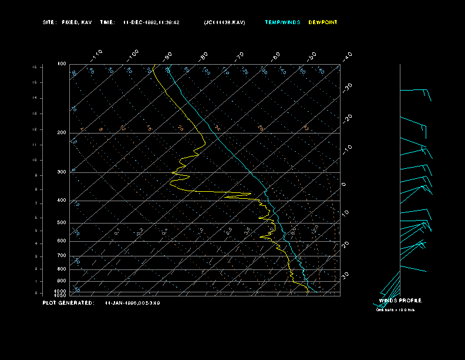Click the yellow DEWPOINT legend label

pyautogui.click(x=323, y=22)
